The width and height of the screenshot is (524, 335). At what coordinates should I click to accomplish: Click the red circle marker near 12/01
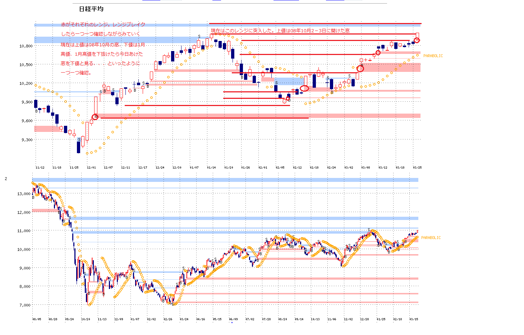[x=95, y=117]
